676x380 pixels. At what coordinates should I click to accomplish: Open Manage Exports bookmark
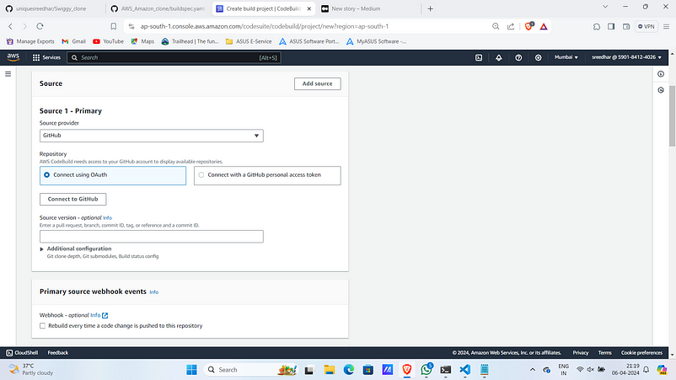[30, 41]
